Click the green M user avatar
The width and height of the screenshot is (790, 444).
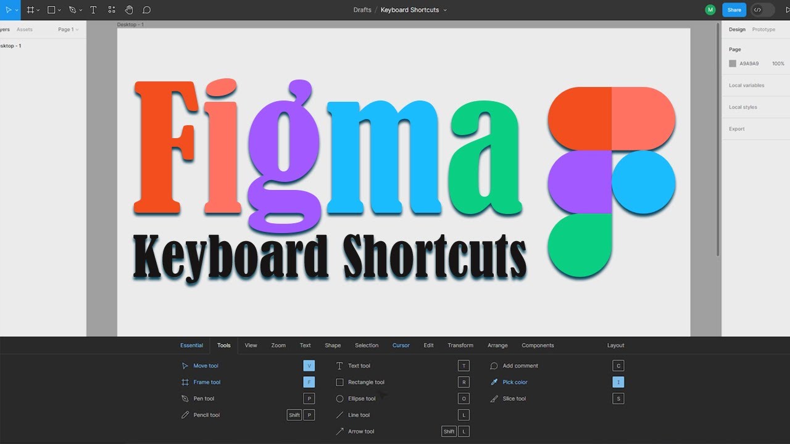coord(710,10)
